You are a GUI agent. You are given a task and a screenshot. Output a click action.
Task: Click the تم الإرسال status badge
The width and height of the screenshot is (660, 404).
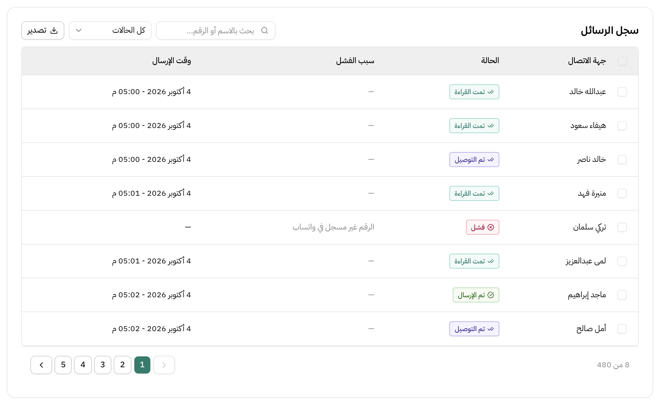coord(476,295)
